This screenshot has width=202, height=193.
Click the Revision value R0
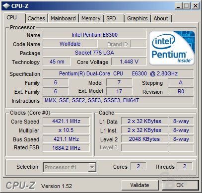click(181, 91)
